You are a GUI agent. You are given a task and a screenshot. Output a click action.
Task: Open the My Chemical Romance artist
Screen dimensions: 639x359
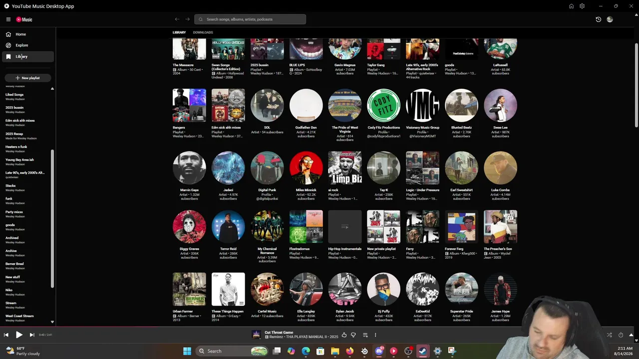267,227
